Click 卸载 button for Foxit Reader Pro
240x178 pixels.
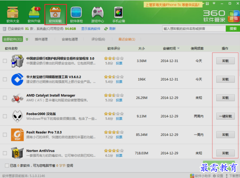(225, 135)
